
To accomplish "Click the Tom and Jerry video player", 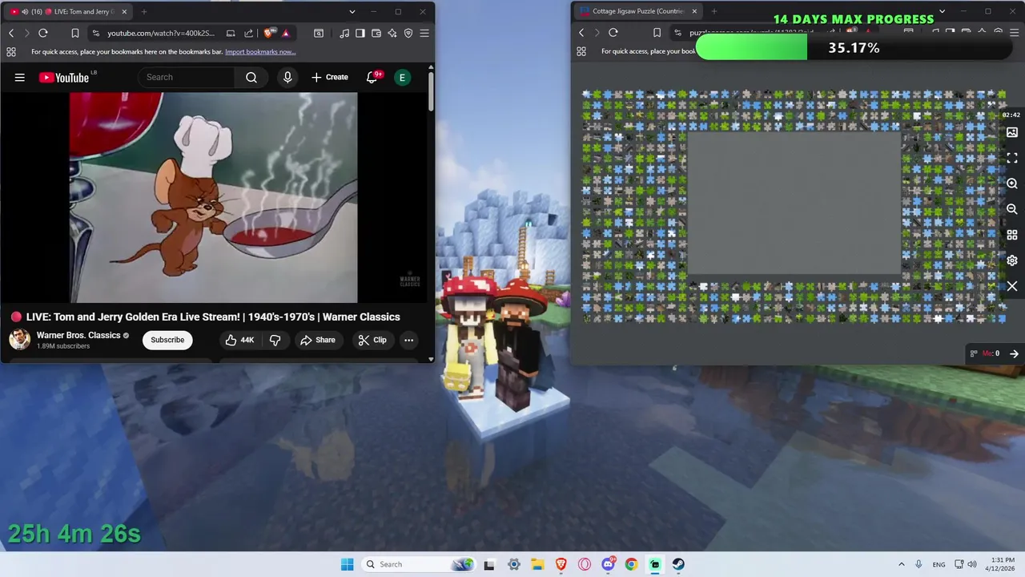I will click(214, 197).
